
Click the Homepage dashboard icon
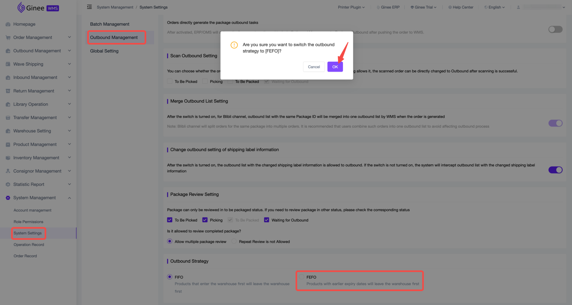point(8,24)
